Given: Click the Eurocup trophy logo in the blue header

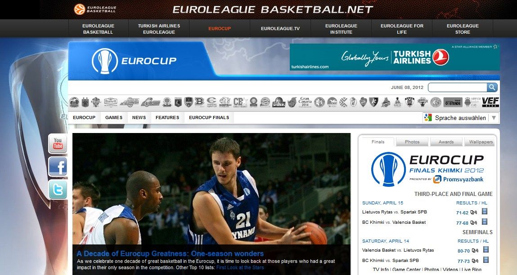Looking at the screenshot, I should (104, 61).
